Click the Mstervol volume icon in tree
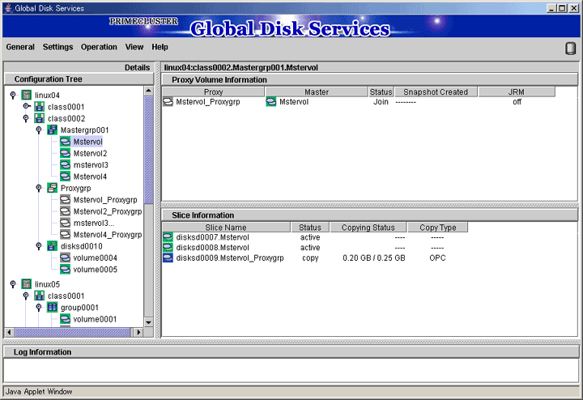The height and width of the screenshot is (400, 583). point(65,142)
